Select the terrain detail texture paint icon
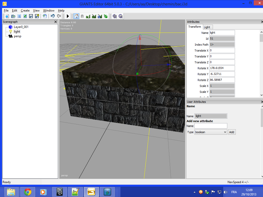 point(94,16)
